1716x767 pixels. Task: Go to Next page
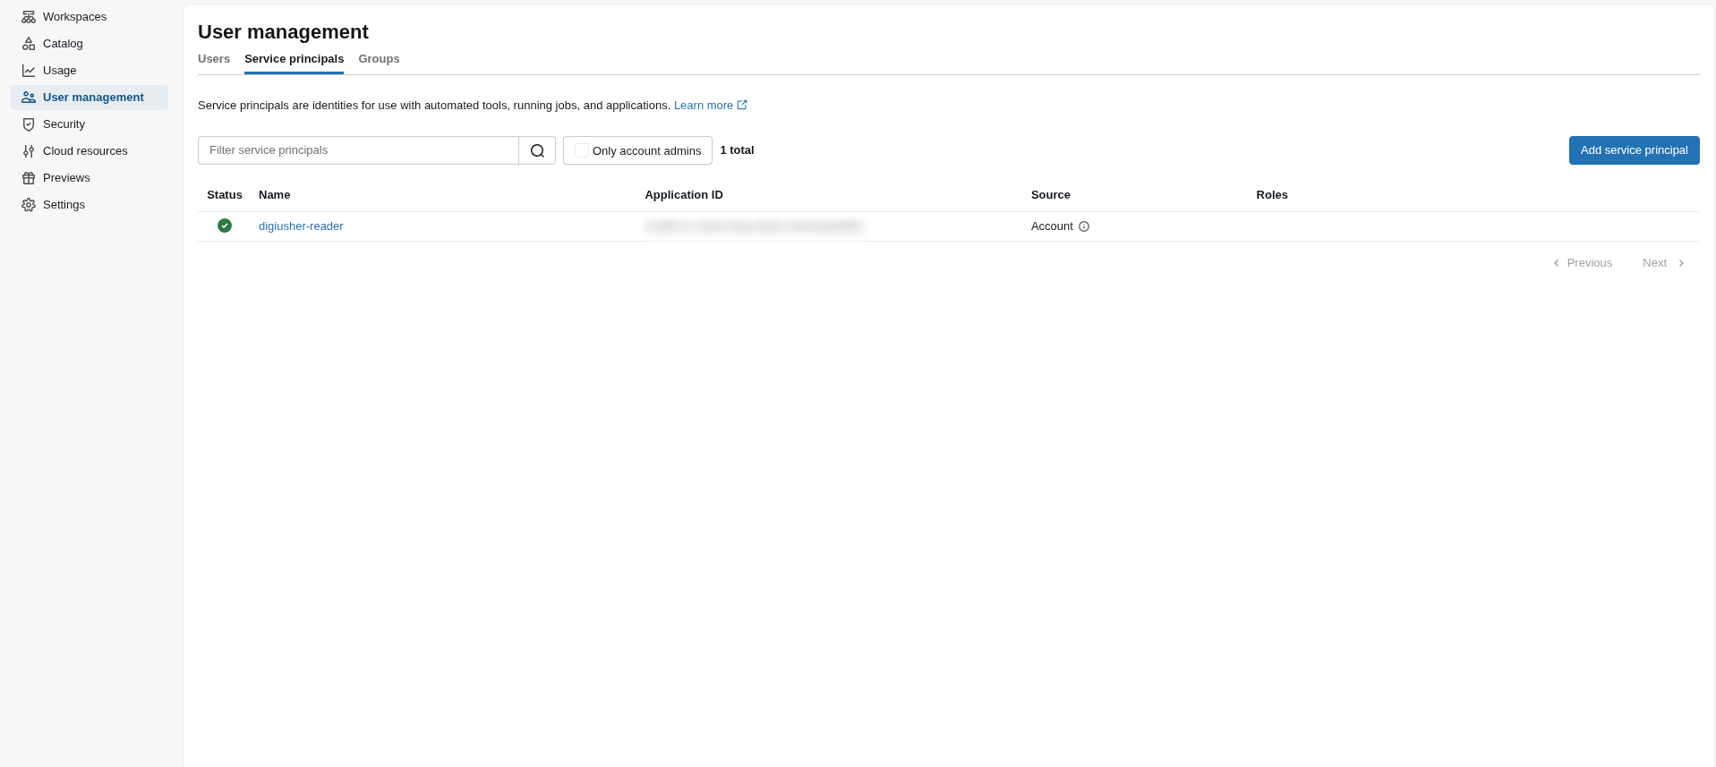coord(1664,263)
